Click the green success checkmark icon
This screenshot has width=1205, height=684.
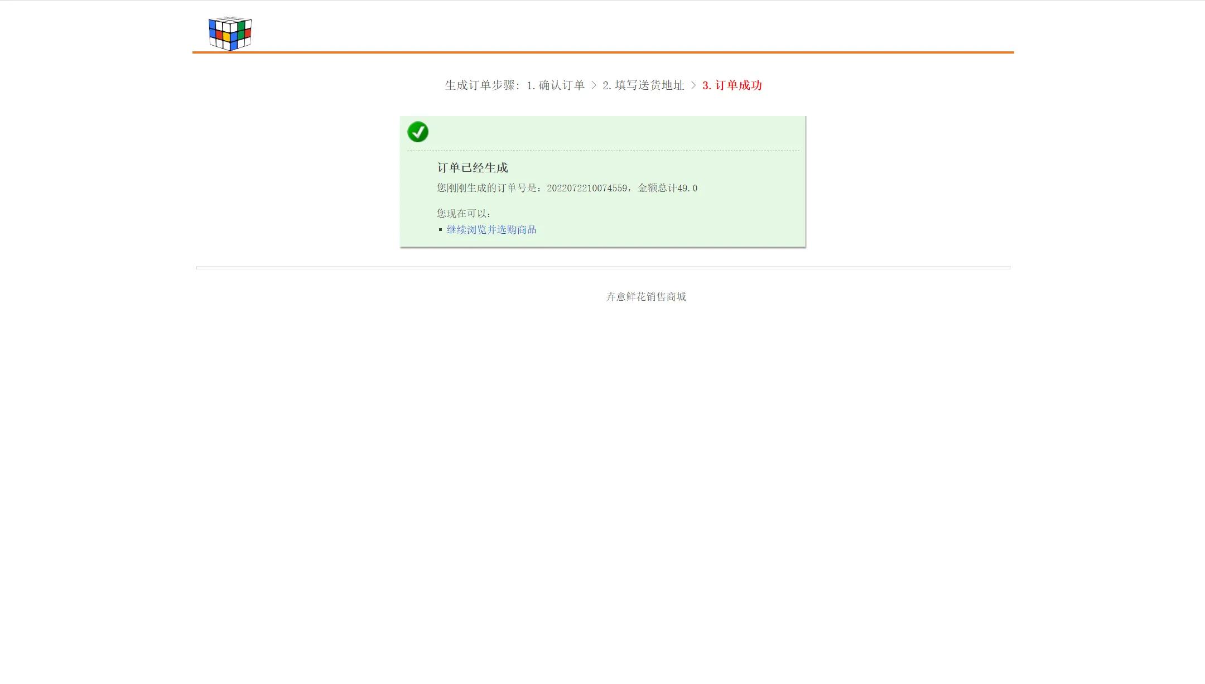click(418, 132)
